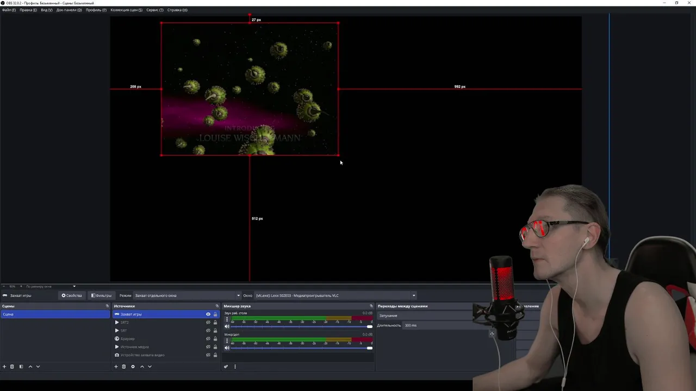Open the Док-панели menu

(x=69, y=10)
